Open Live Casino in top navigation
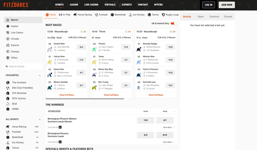Screen dimensions: 257x150 91,5
